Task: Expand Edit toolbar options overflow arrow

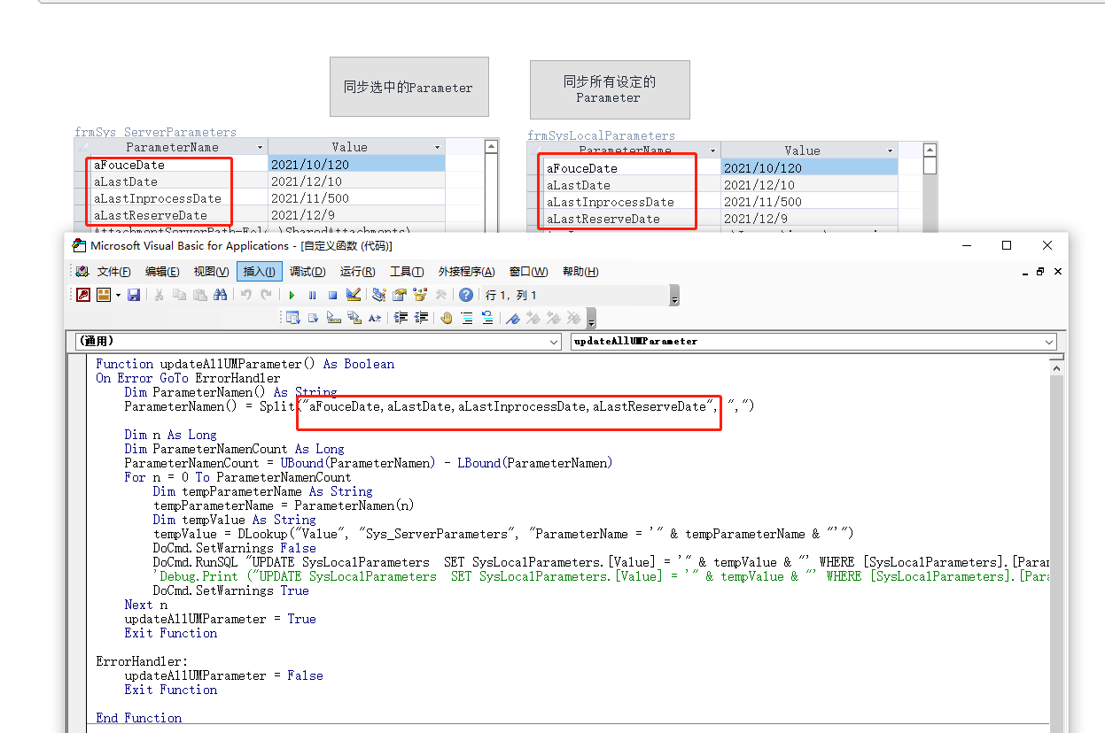Action: click(x=591, y=319)
